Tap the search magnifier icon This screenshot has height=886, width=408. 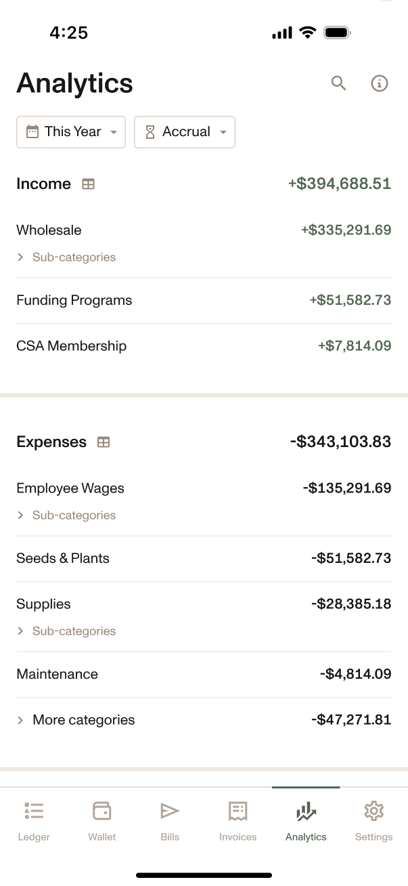tap(338, 83)
